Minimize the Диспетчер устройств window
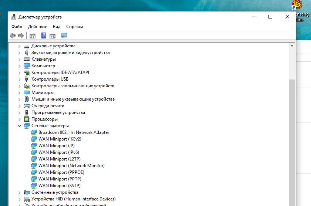The width and height of the screenshot is (311, 206). point(254,17)
